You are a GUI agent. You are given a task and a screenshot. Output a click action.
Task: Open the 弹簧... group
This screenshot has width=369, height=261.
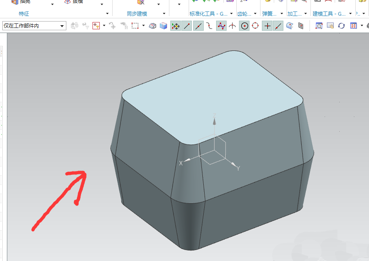[269, 14]
